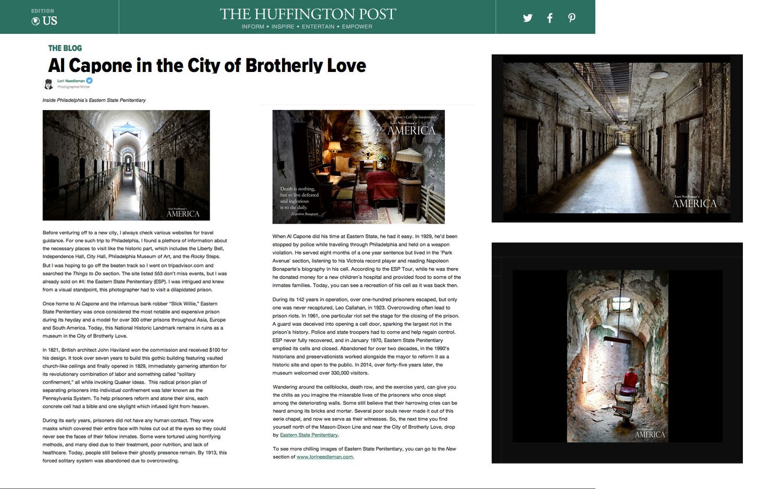Click the Facebook share icon
This screenshot has height=489, width=782.
[x=549, y=18]
